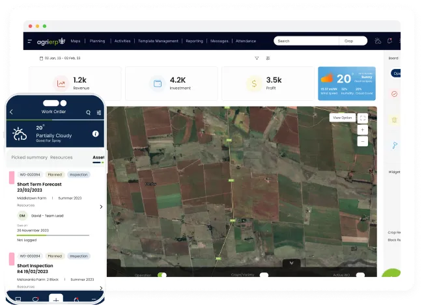
Task: Click into the Search input field
Action: tap(306, 41)
